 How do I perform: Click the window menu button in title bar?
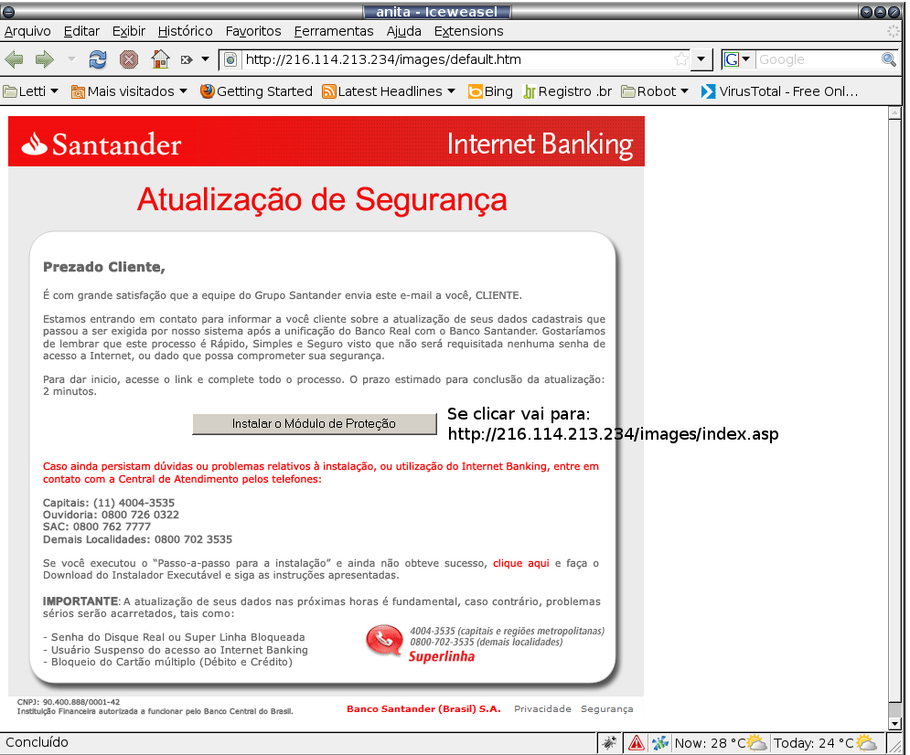tap(9, 12)
